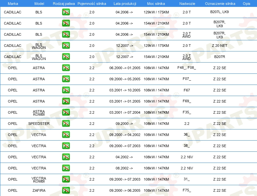Click the 03.2001 -> 07.2004 production years cell
257x196 pixels.
(125, 112)
